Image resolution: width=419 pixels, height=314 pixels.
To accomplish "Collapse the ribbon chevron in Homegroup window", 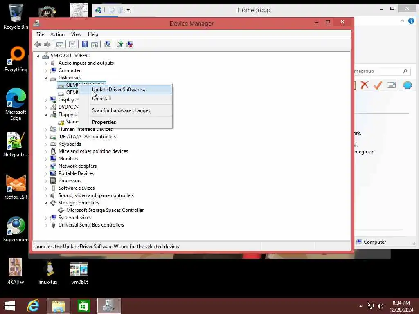I will [x=402, y=21].
